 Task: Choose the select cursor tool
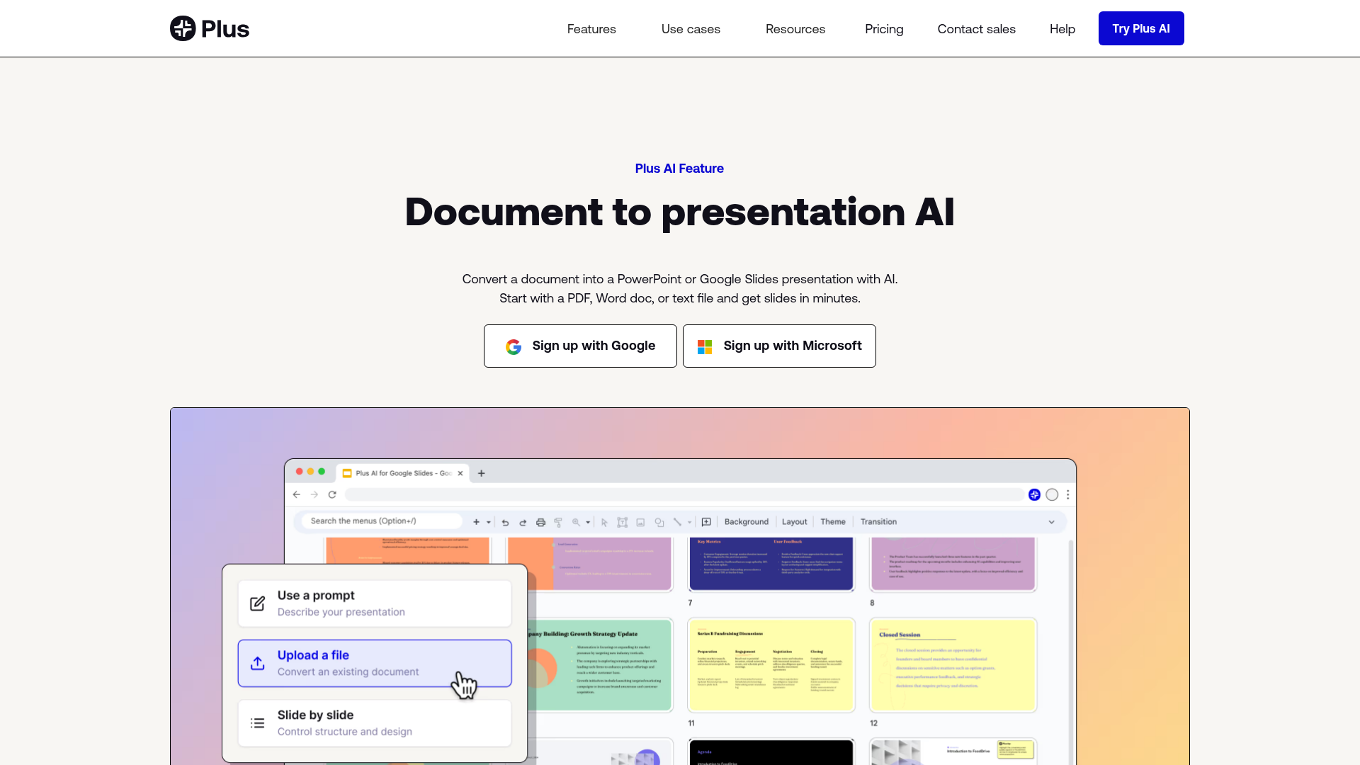(604, 522)
